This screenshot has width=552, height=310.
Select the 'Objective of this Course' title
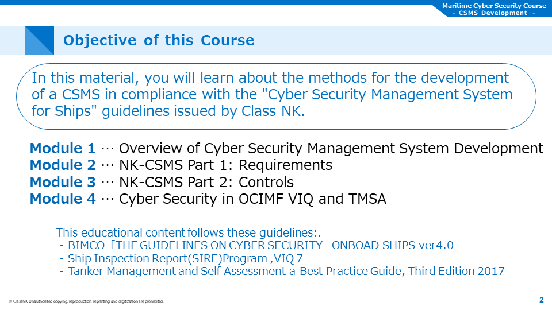point(159,41)
